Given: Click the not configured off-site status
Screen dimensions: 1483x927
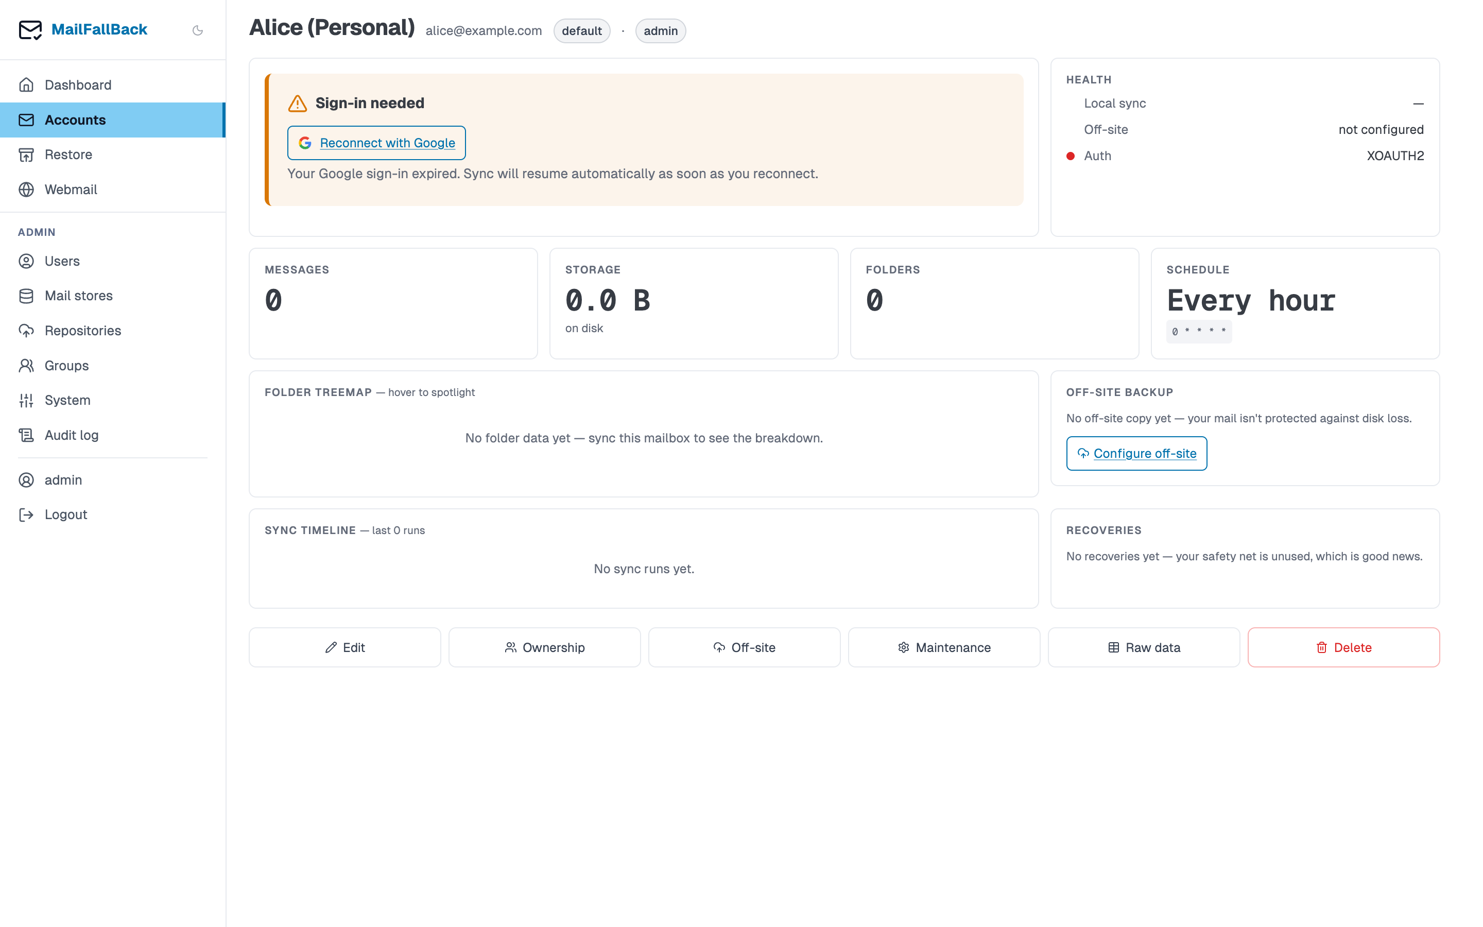Looking at the screenshot, I should pos(1381,129).
